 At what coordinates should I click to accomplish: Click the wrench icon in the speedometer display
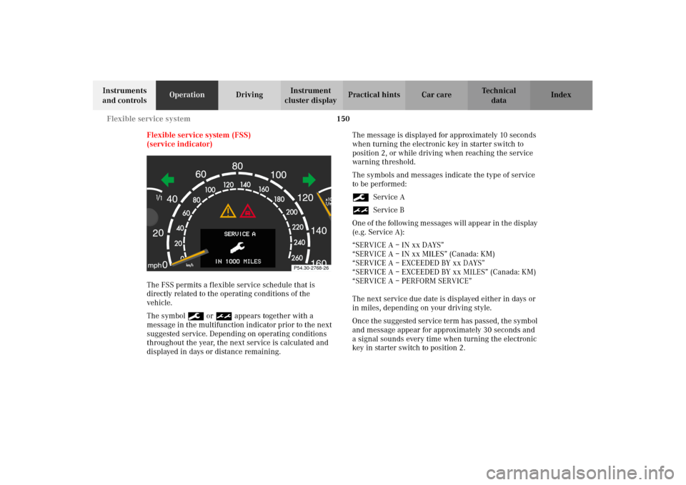pyautogui.click(x=237, y=248)
